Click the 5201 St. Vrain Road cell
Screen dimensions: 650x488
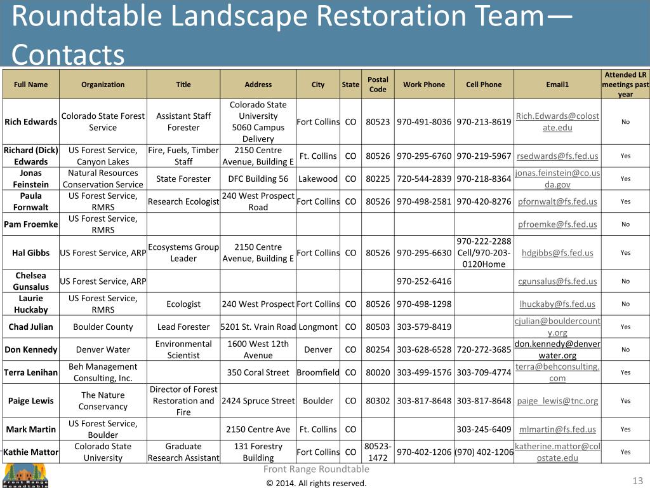[x=258, y=327]
